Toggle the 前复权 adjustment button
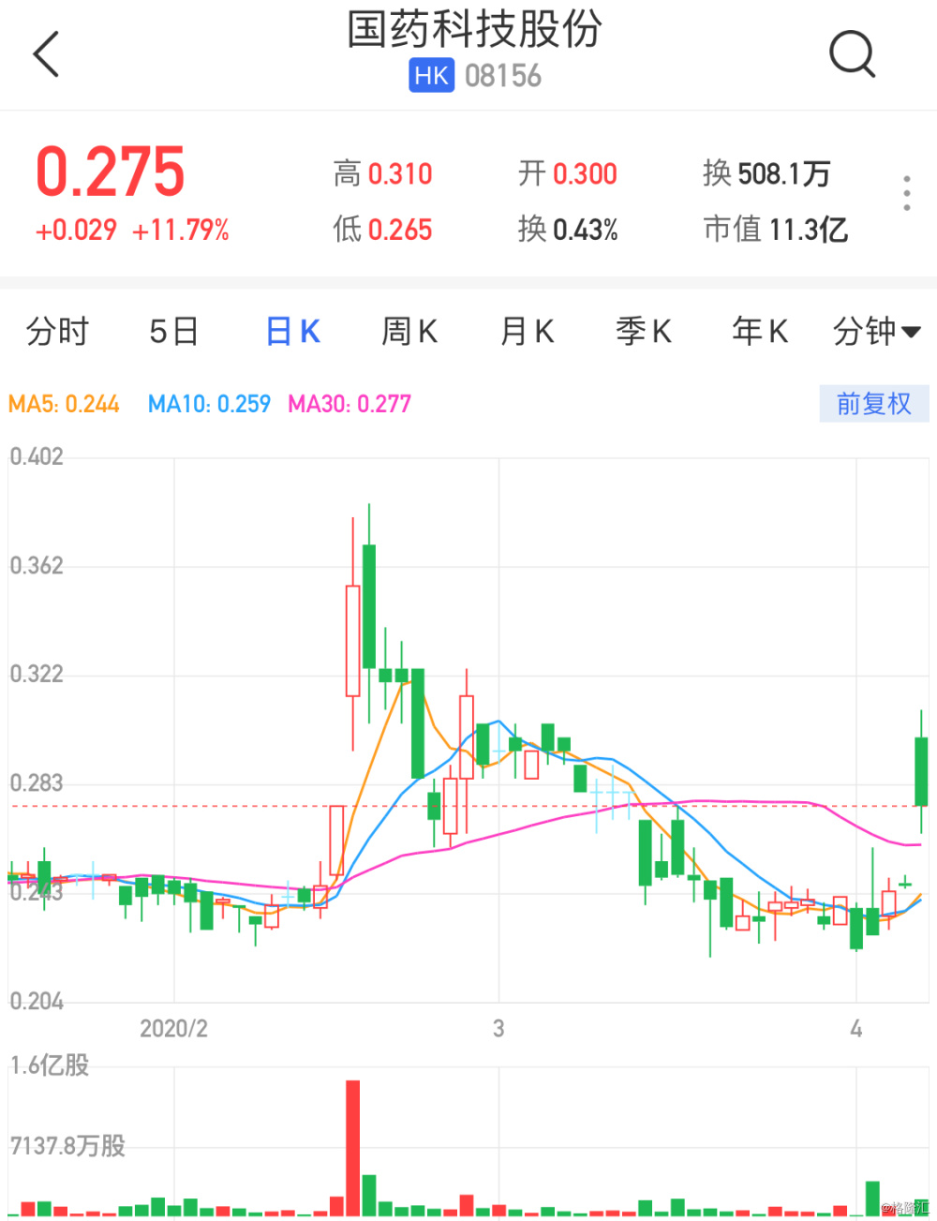 tap(874, 404)
